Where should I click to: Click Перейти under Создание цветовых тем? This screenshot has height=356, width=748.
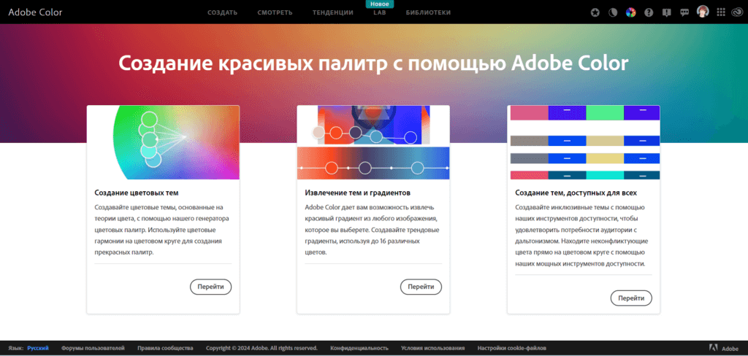pos(211,287)
